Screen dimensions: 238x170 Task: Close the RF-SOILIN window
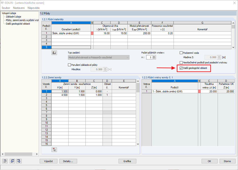pos(234,3)
